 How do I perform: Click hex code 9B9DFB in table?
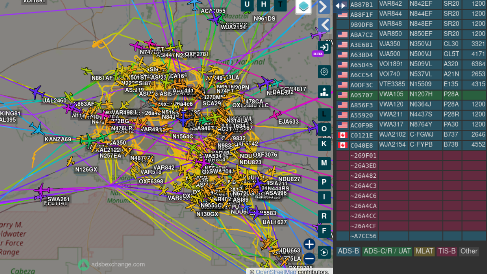361,24
